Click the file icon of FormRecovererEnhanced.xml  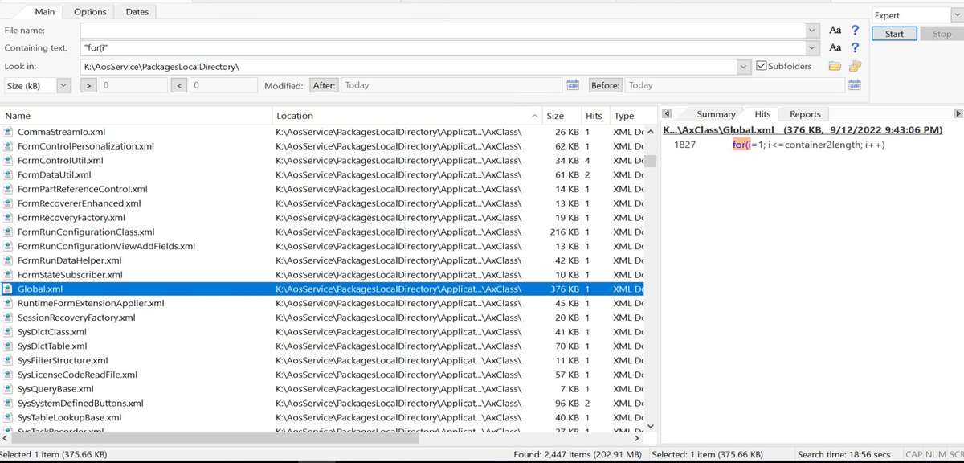pos(9,203)
